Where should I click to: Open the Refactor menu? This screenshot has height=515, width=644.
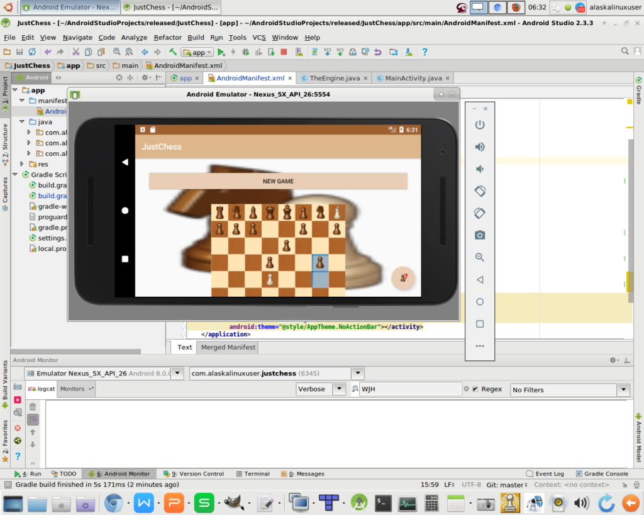[167, 38]
